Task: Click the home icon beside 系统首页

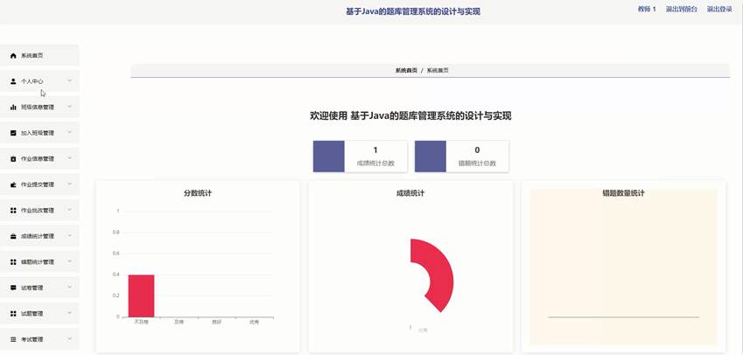Action: pos(13,56)
